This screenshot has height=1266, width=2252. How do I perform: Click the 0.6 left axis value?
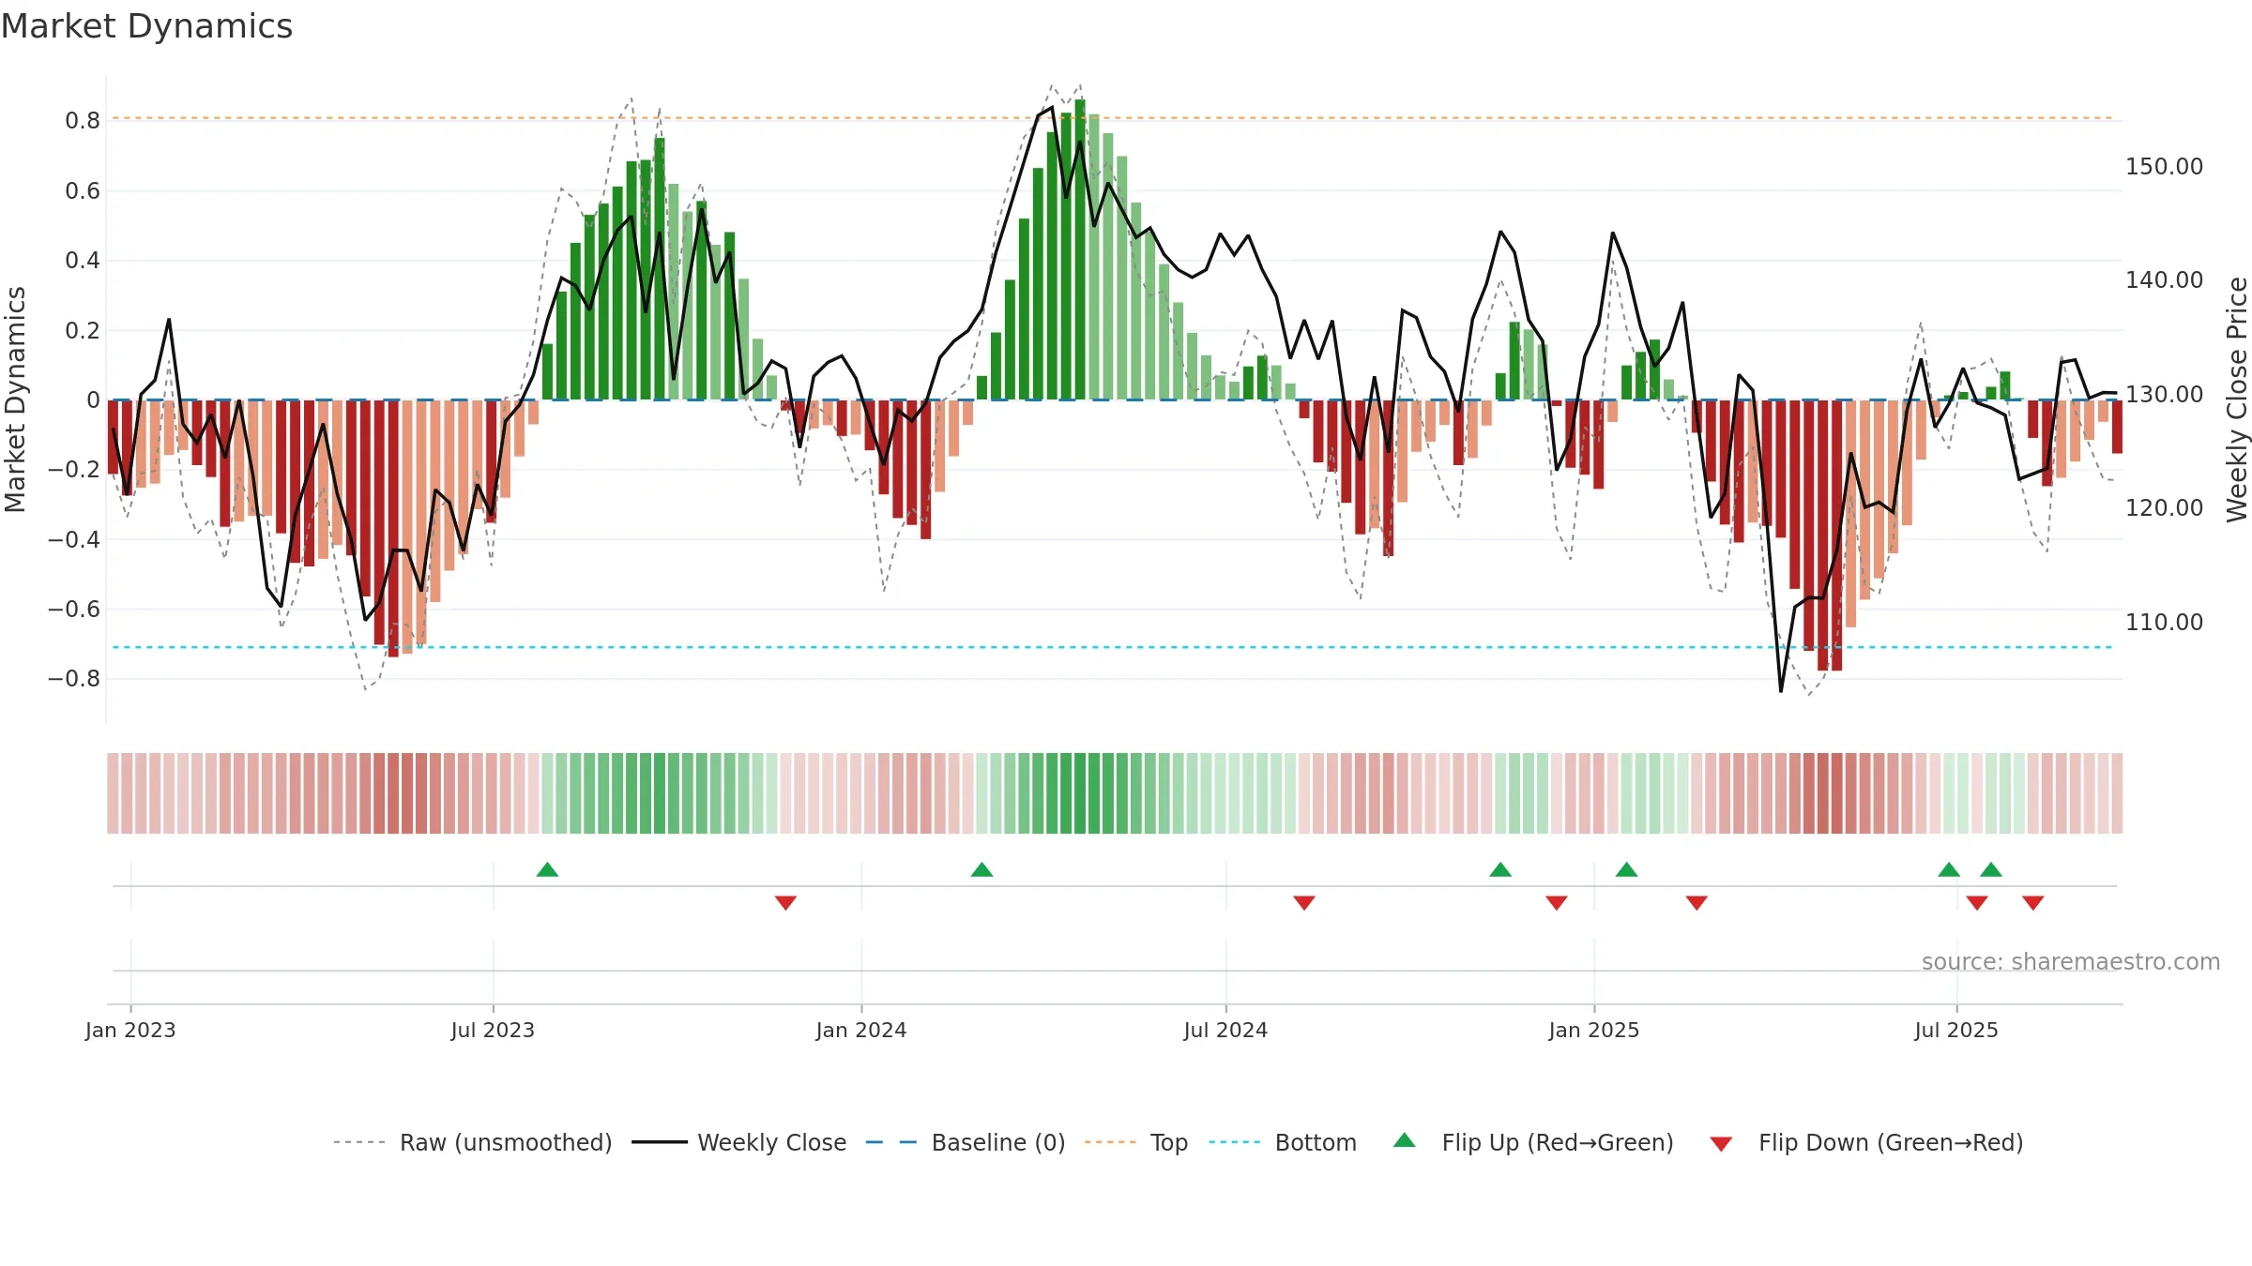pos(83,191)
